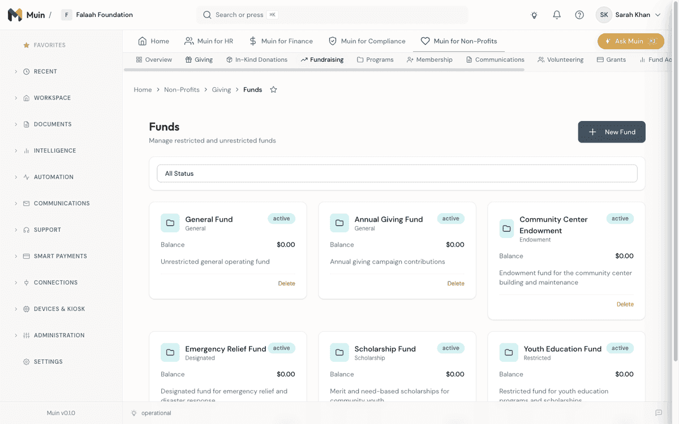Delete the General Fund

(x=287, y=284)
